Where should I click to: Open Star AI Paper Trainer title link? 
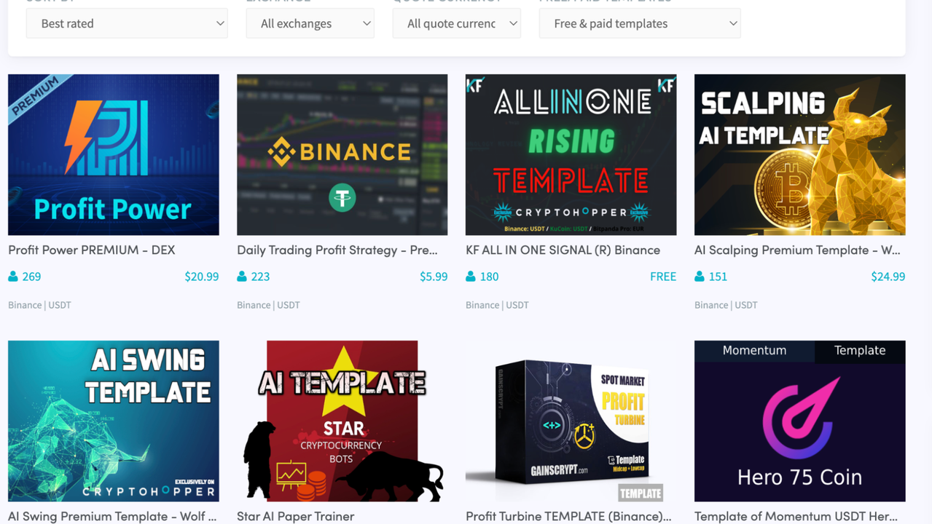click(296, 516)
